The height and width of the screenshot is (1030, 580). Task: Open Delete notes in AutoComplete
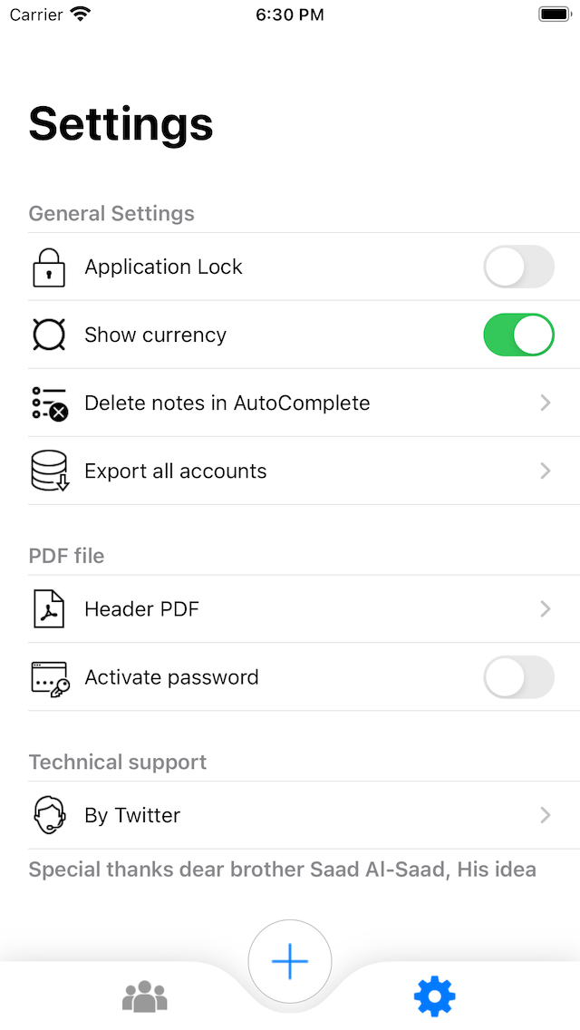pyautogui.click(x=227, y=403)
